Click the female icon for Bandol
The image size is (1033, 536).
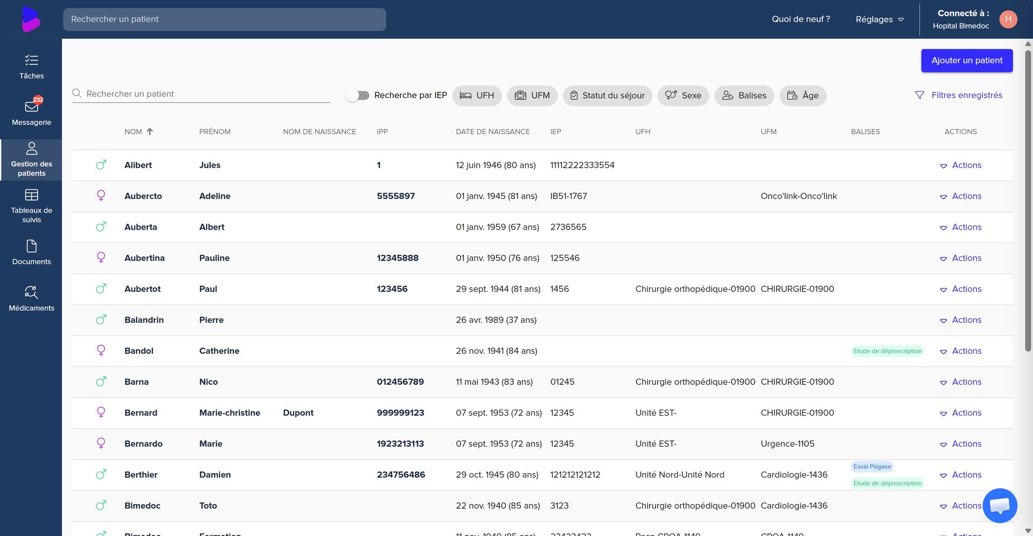pos(101,351)
